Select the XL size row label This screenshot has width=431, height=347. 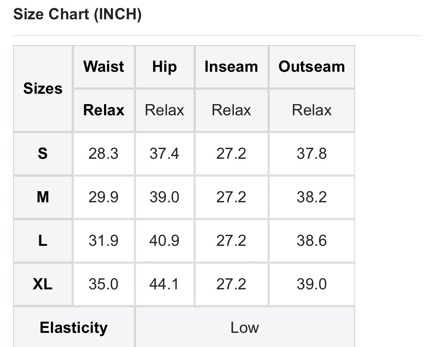[x=43, y=284]
